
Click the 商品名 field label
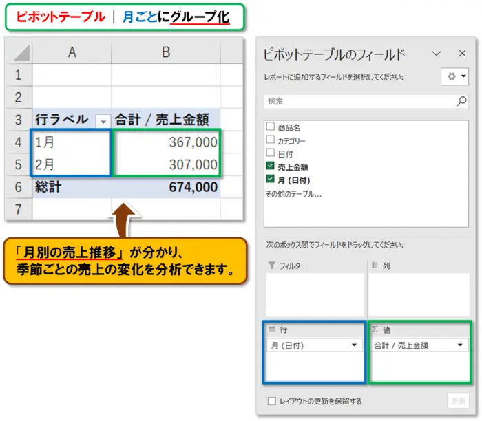(289, 128)
